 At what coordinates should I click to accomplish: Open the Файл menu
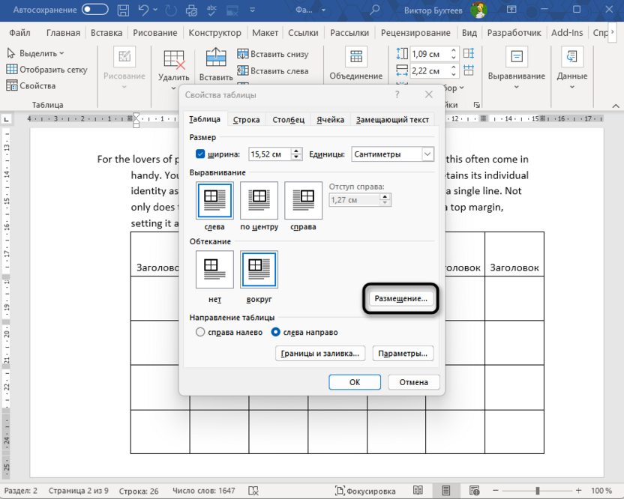[19, 33]
